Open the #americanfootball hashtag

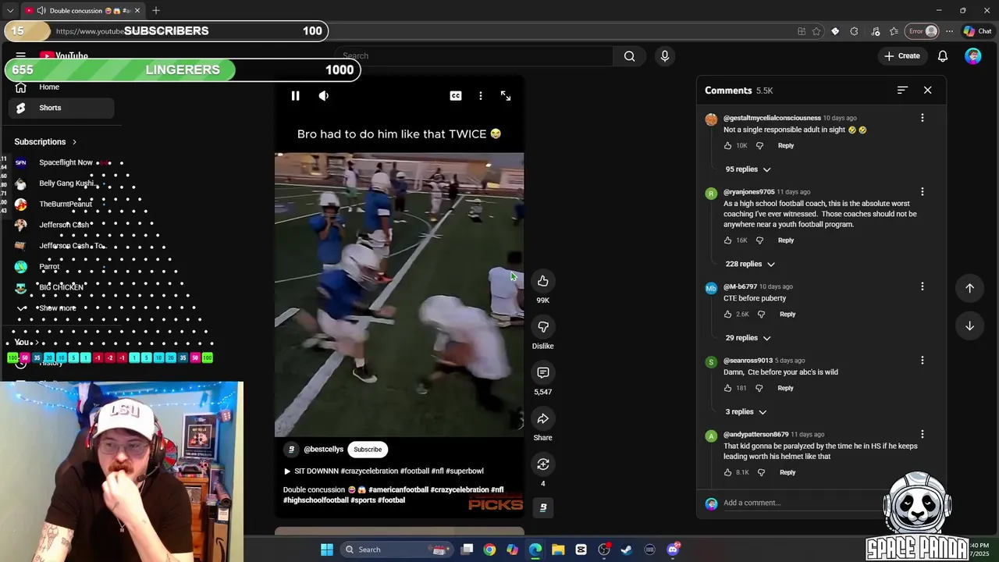(x=398, y=490)
